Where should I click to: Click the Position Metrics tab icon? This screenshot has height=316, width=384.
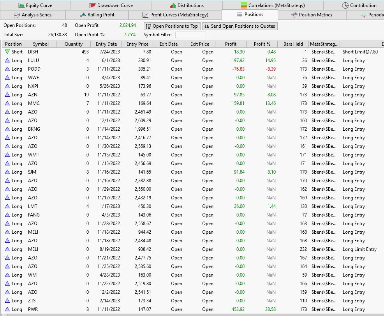(294, 15)
